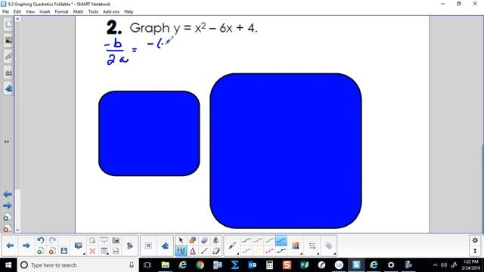This screenshot has width=484, height=272.
Task: Select the highlighted blue pen style
Action: pyautogui.click(x=281, y=240)
